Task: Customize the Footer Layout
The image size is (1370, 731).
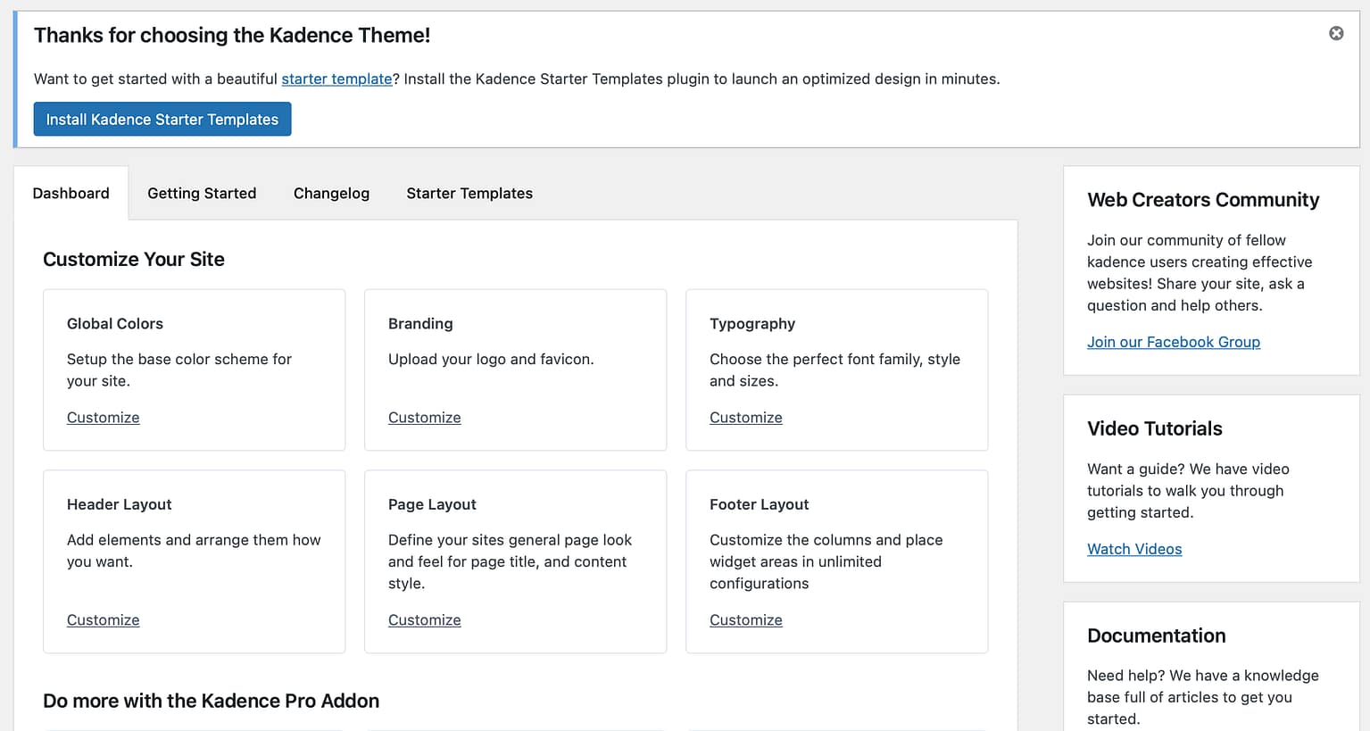Action: click(x=745, y=619)
